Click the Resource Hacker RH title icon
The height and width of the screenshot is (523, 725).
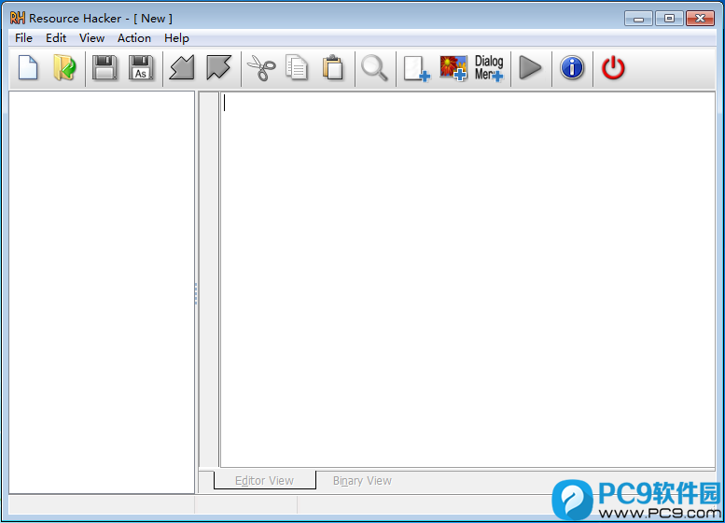coord(18,18)
